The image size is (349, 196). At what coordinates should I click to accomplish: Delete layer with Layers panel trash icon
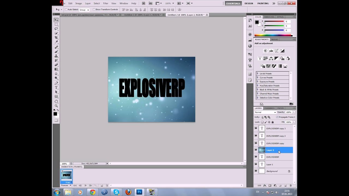pos(290,186)
